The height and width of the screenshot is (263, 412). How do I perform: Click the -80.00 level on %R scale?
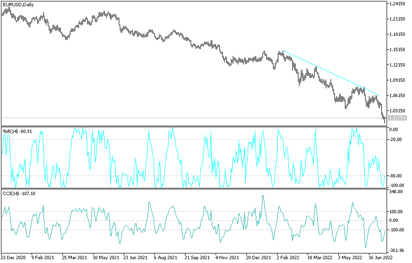(x=395, y=175)
